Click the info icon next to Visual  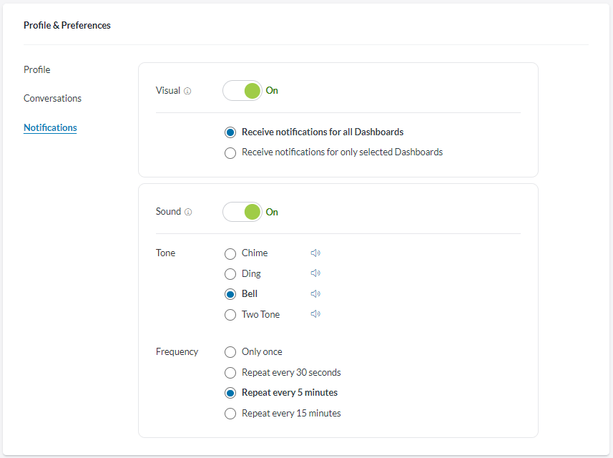(187, 92)
